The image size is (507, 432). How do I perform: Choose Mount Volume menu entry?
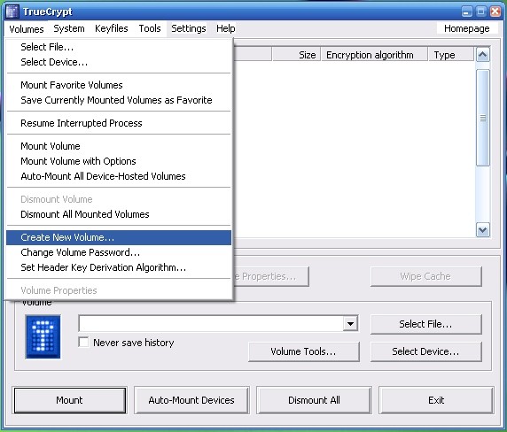point(119,146)
